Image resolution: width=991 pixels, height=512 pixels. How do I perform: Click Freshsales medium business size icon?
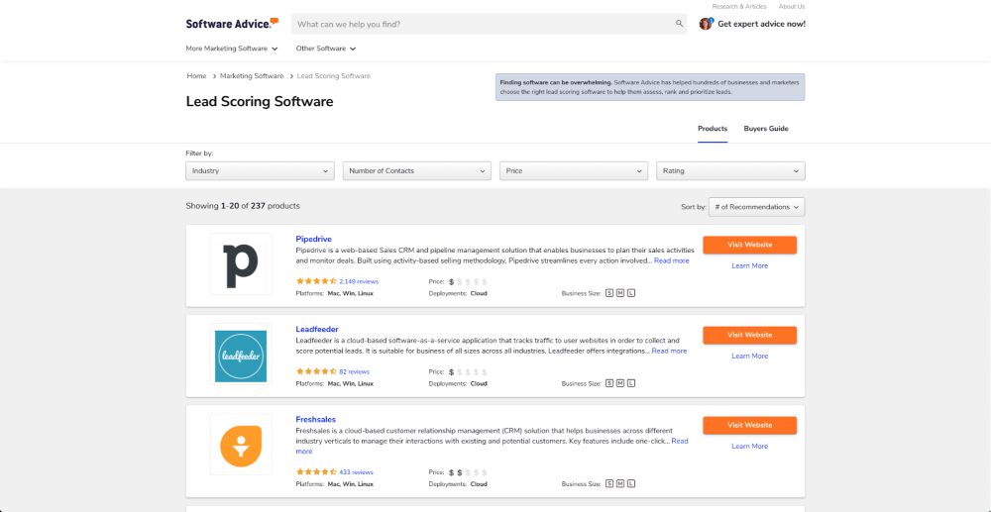(x=620, y=483)
